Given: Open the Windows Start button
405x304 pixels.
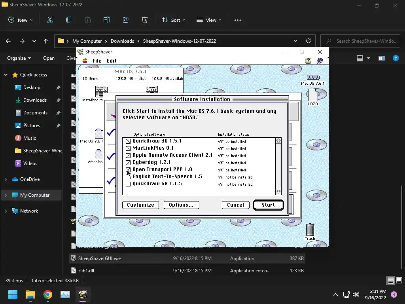Looking at the screenshot, I should [x=13, y=294].
